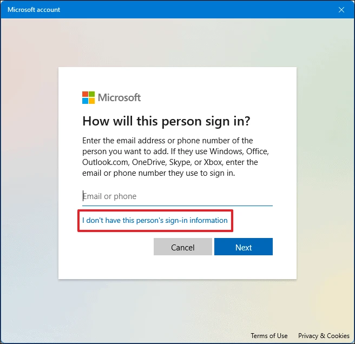
Task: Click the "Microsoft account" title text
Action: point(34,10)
